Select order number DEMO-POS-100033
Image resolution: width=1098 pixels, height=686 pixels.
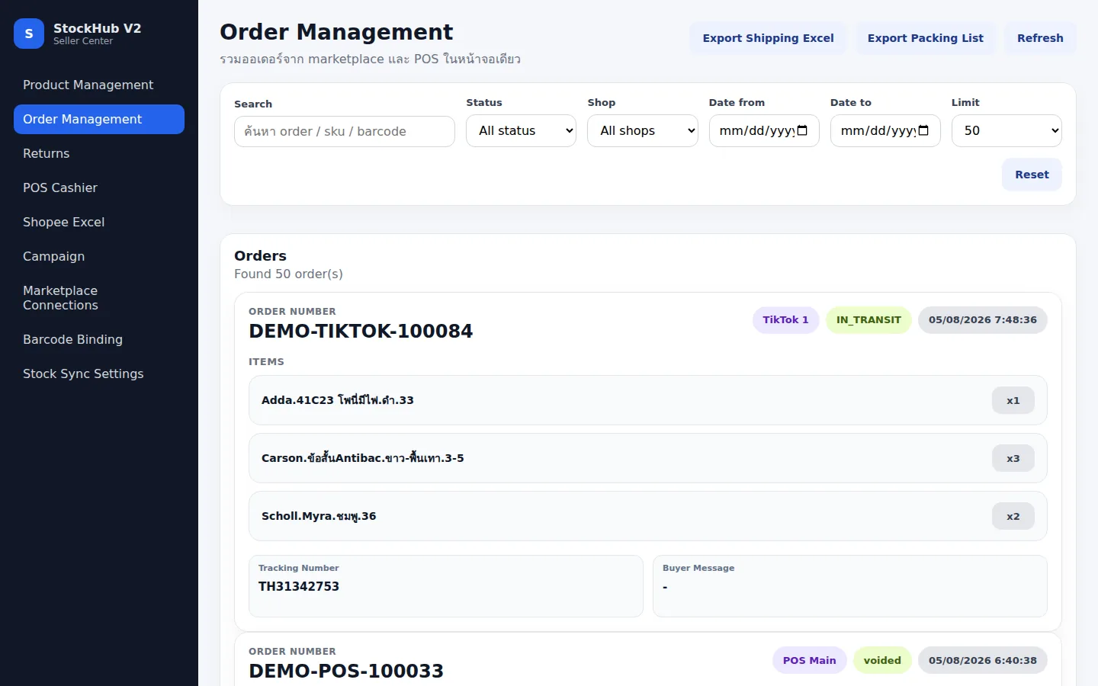point(346,671)
